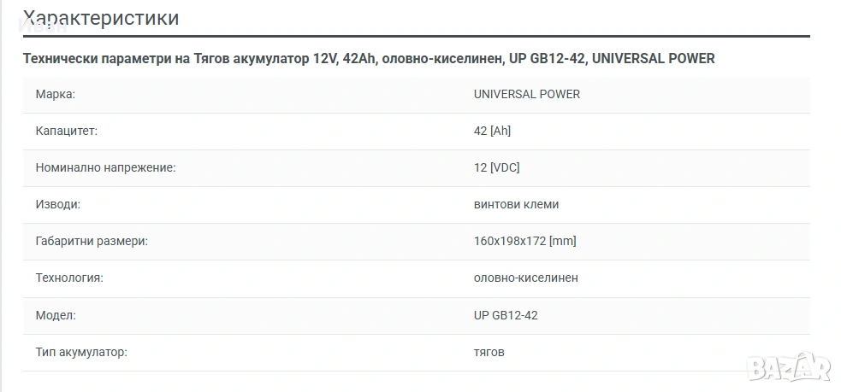Viewport: 841px width, 392px height.
Task: Select the UNIVERSAL POWER brand value
Action: click(x=527, y=94)
